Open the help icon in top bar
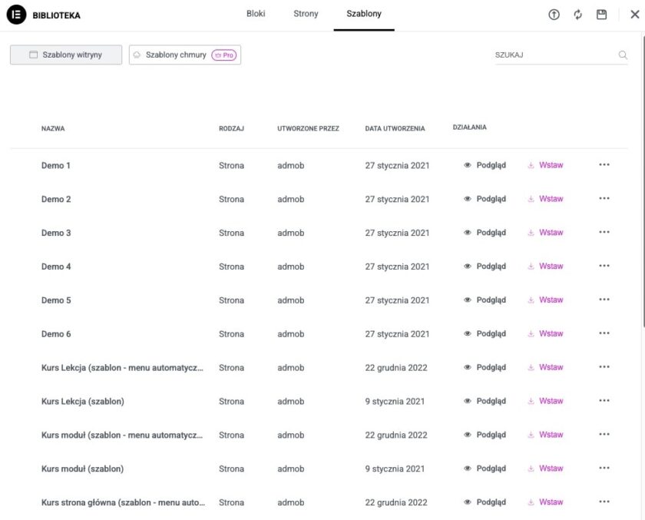 coord(554,14)
